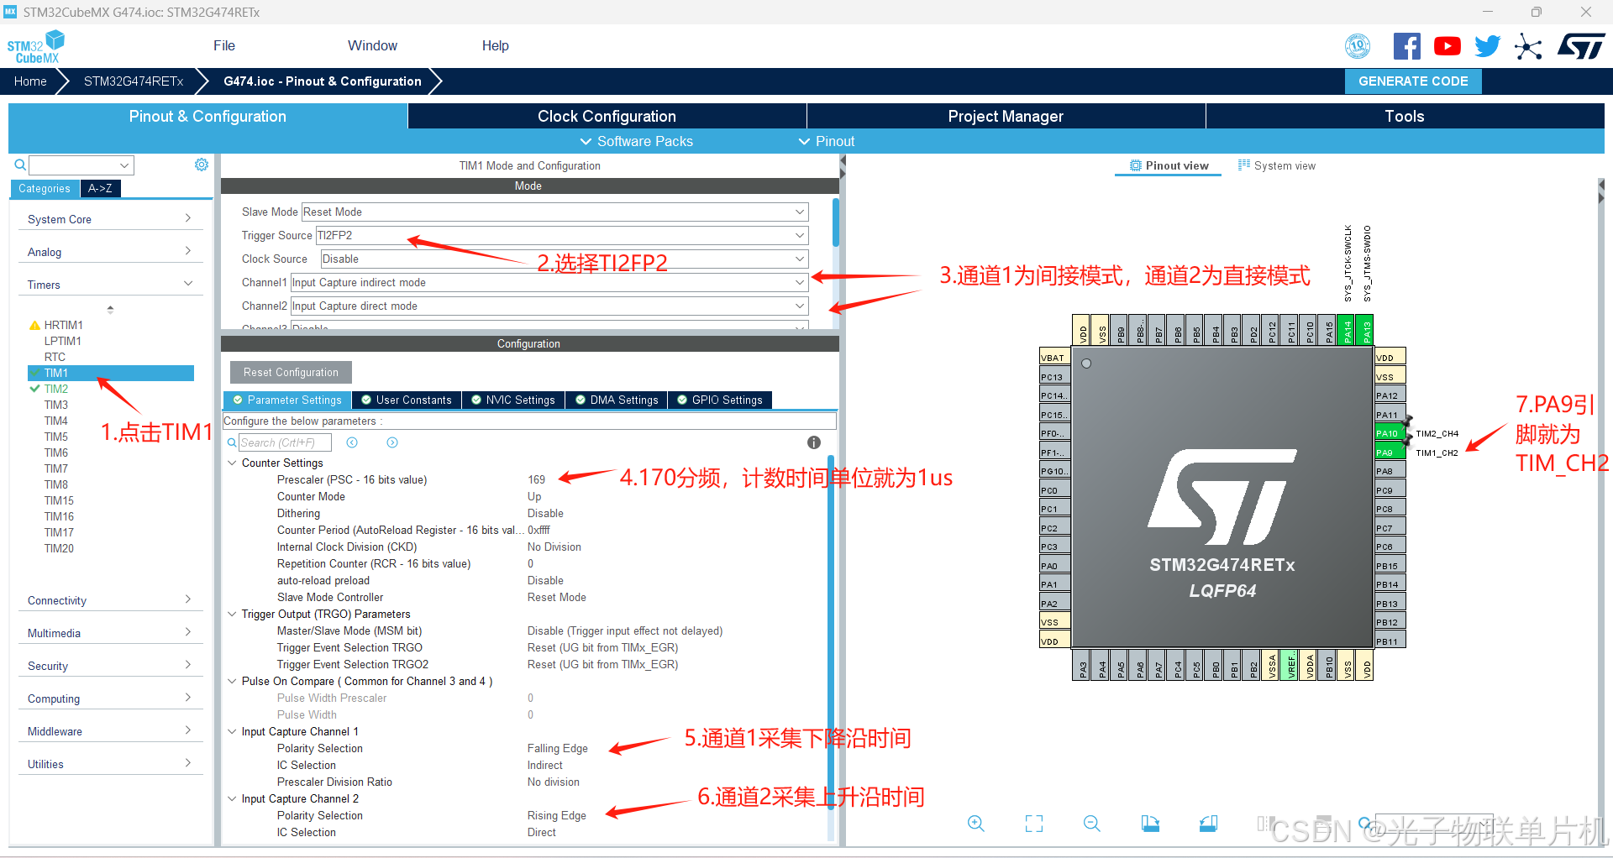The height and width of the screenshot is (858, 1613).
Task: Open the DMA Settings tab
Action: (x=617, y=400)
